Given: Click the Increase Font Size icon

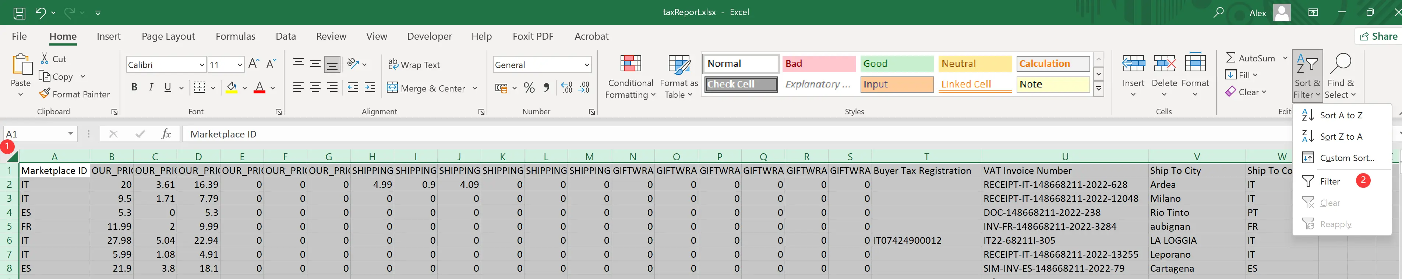Looking at the screenshot, I should [x=254, y=64].
